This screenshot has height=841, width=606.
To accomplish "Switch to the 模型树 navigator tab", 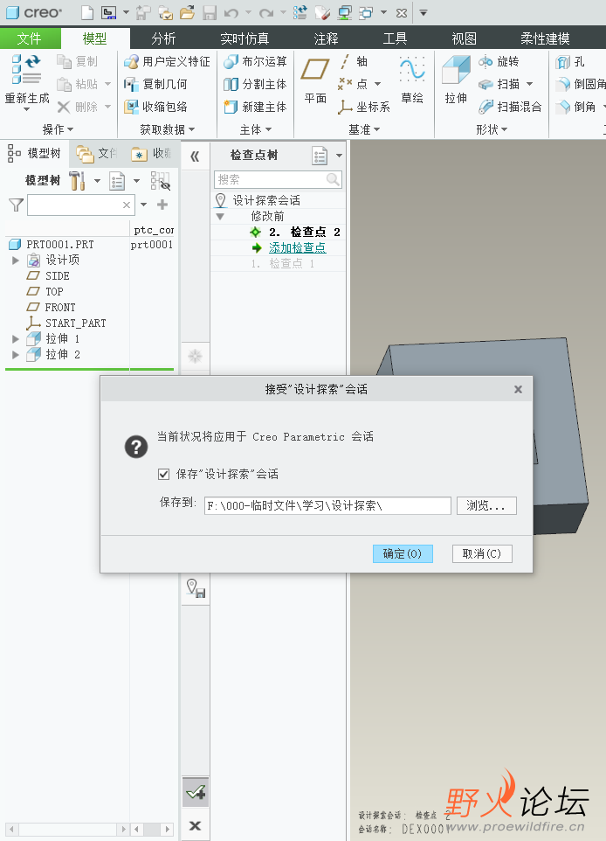I will point(35,153).
